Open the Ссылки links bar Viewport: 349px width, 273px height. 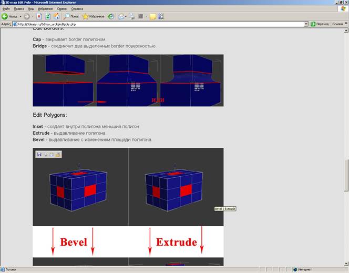pos(337,24)
